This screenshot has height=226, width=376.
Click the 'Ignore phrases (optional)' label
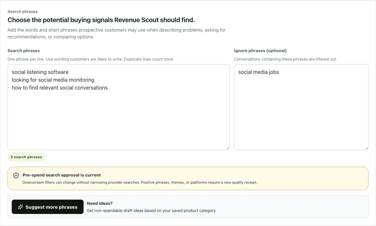click(x=260, y=51)
